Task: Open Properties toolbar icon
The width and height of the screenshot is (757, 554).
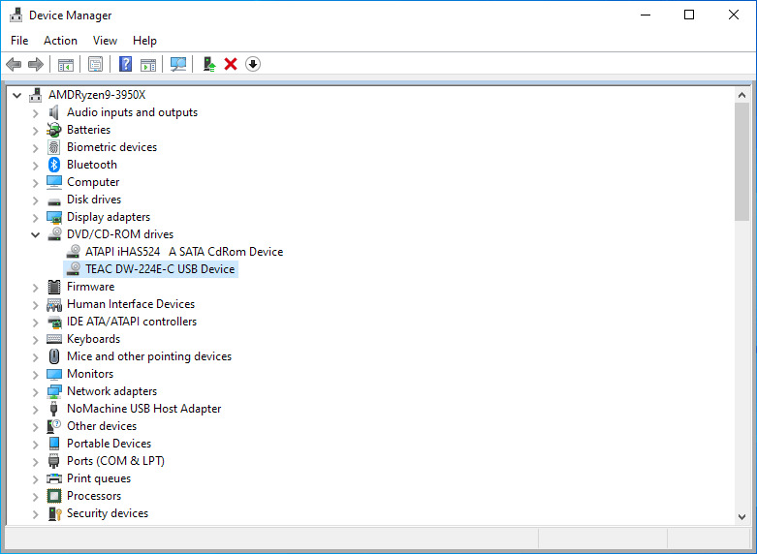Action: pyautogui.click(x=95, y=64)
